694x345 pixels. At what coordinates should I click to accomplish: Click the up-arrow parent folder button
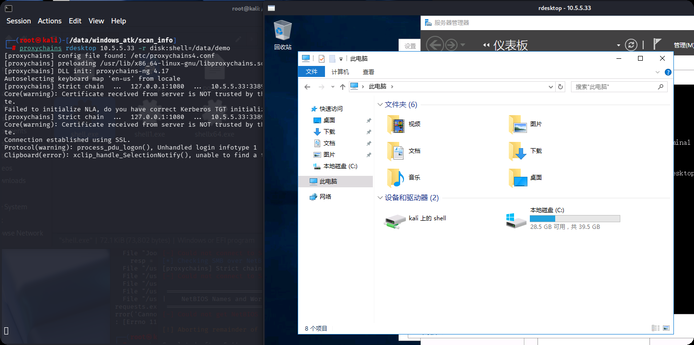342,87
